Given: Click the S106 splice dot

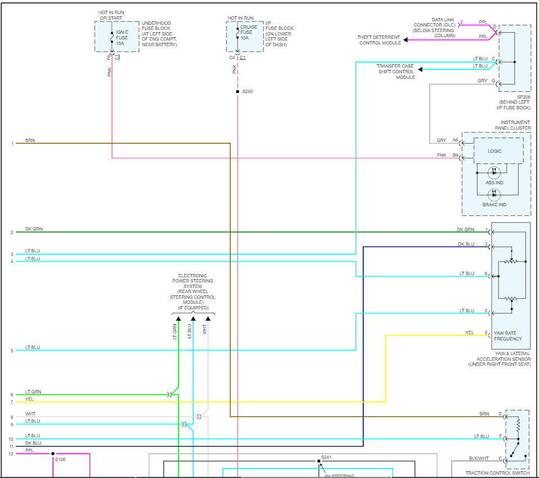Looking at the screenshot, I should pos(53,454).
